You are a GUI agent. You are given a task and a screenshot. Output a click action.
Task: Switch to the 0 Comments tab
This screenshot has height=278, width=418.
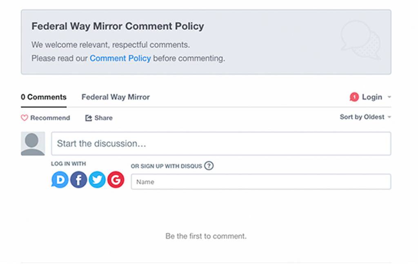44,97
